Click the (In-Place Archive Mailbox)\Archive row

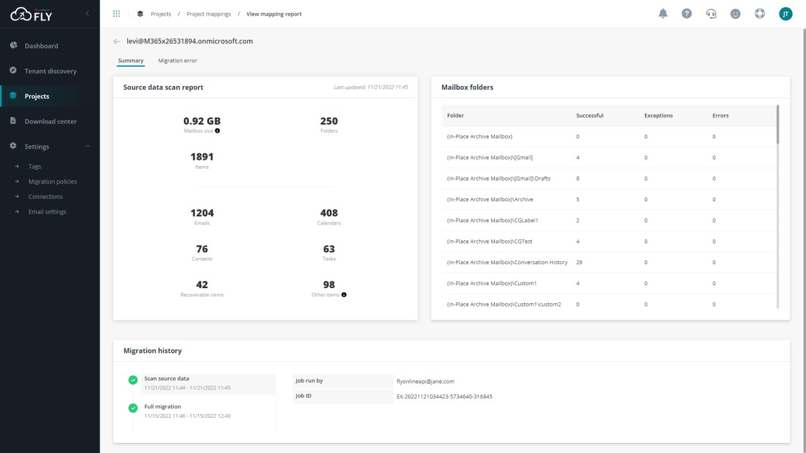tap(609, 199)
